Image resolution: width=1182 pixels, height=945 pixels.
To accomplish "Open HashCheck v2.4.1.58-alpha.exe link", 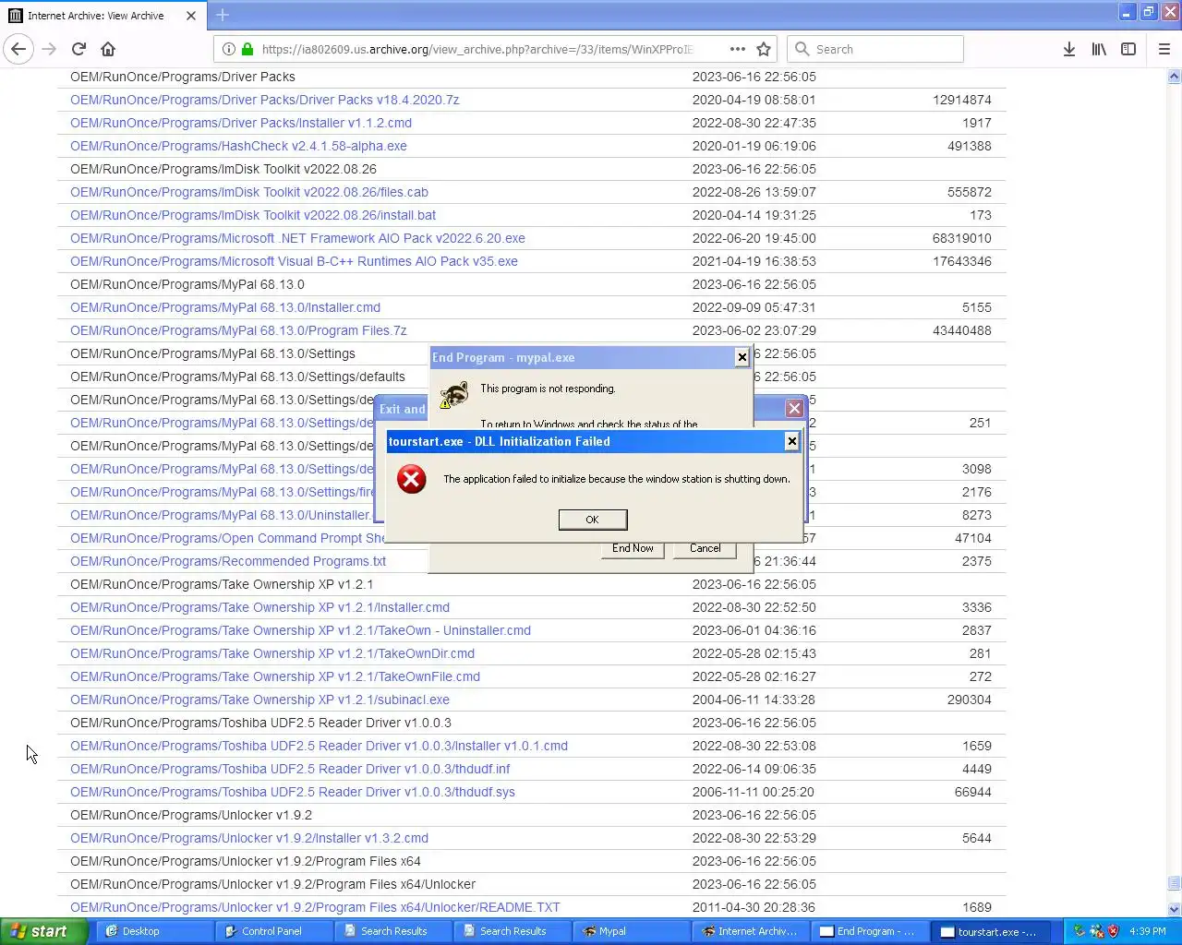I will 238,146.
